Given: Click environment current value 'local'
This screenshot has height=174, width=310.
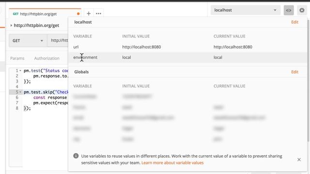Looking at the screenshot, I should tap(218, 58).
